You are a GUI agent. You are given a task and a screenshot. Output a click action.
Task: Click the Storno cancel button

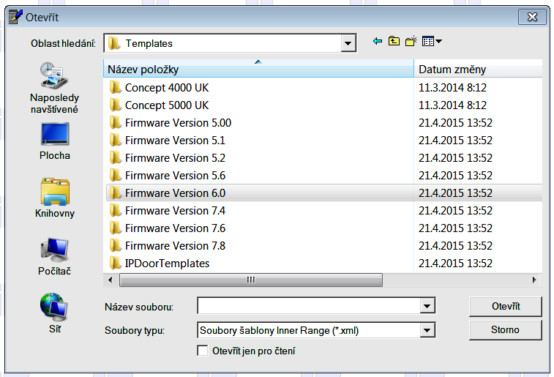505,330
